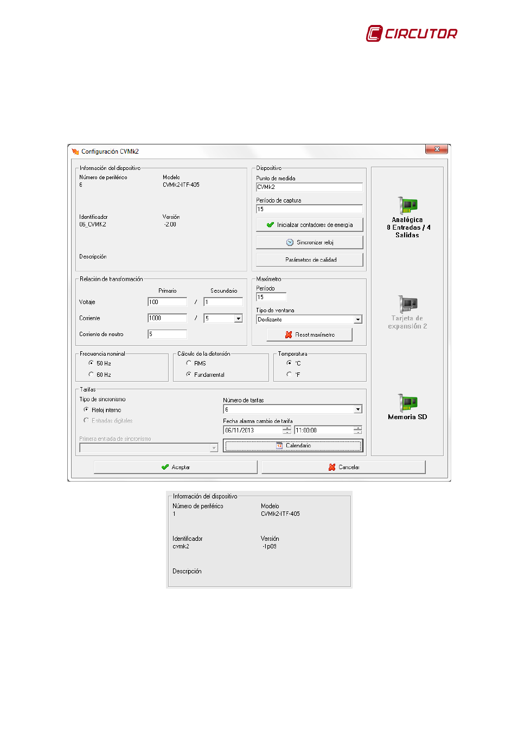Viewport: 518px width, 733px height.
Task: Open the Número de tarifas dropdown
Action: [357, 409]
